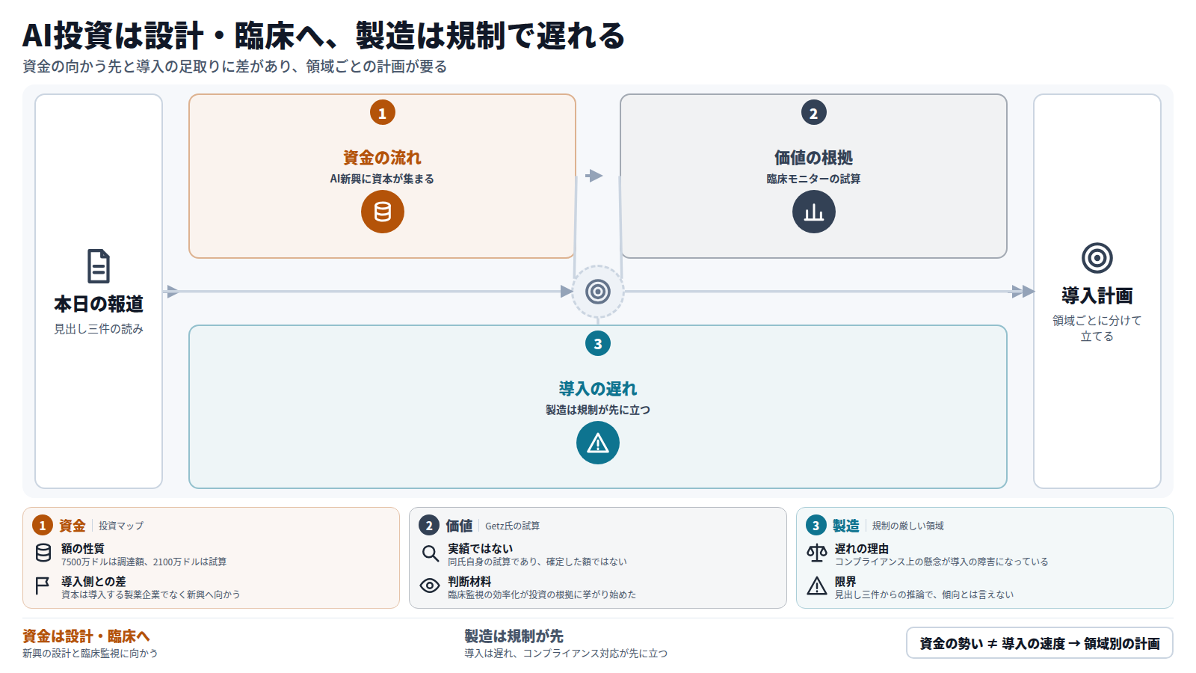Image resolution: width=1196 pixels, height=673 pixels.
Task: Click the number 2 badge above 価値の根拠
Action: coord(814,113)
